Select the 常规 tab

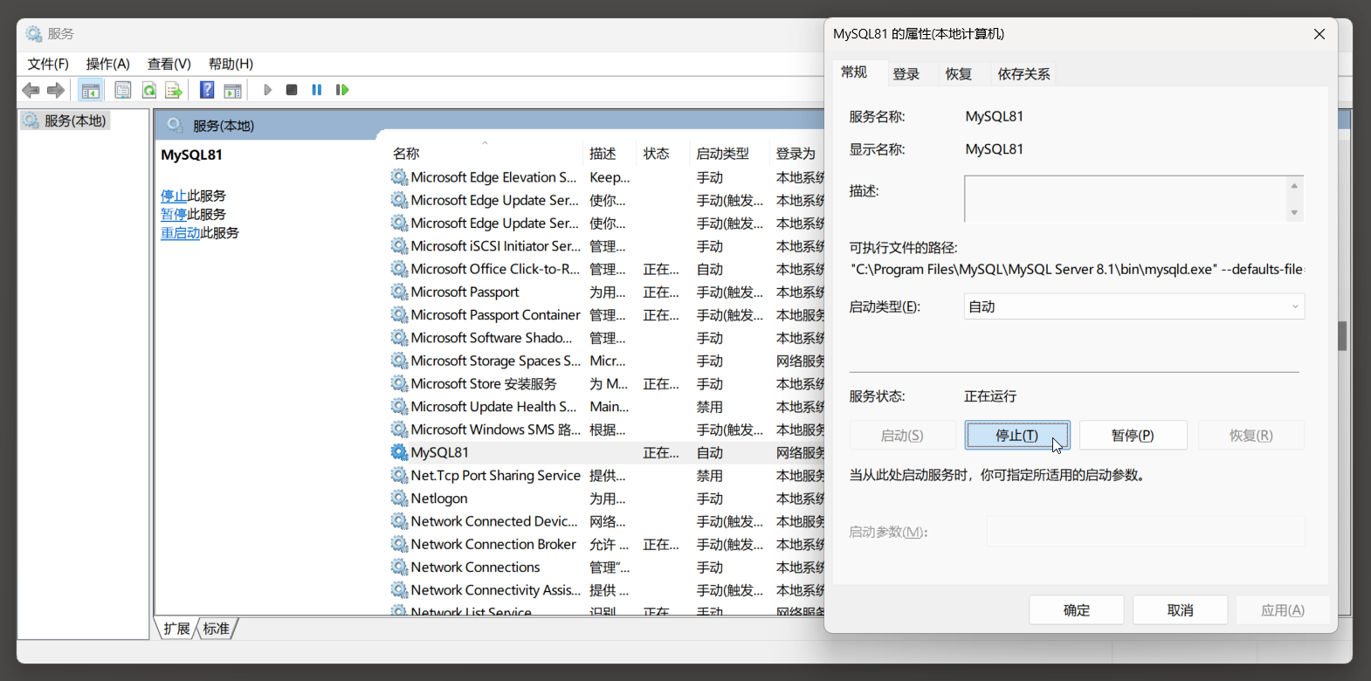coord(854,72)
